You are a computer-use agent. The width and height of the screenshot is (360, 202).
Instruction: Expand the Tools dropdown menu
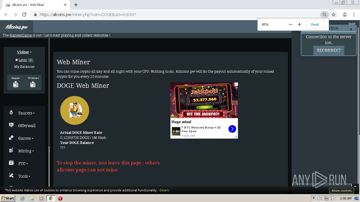(24, 176)
